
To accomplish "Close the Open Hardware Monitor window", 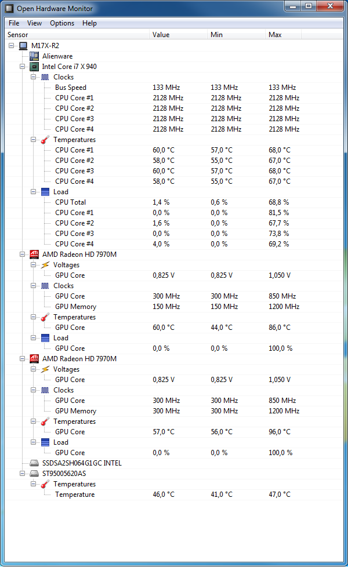I will [x=330, y=6].
